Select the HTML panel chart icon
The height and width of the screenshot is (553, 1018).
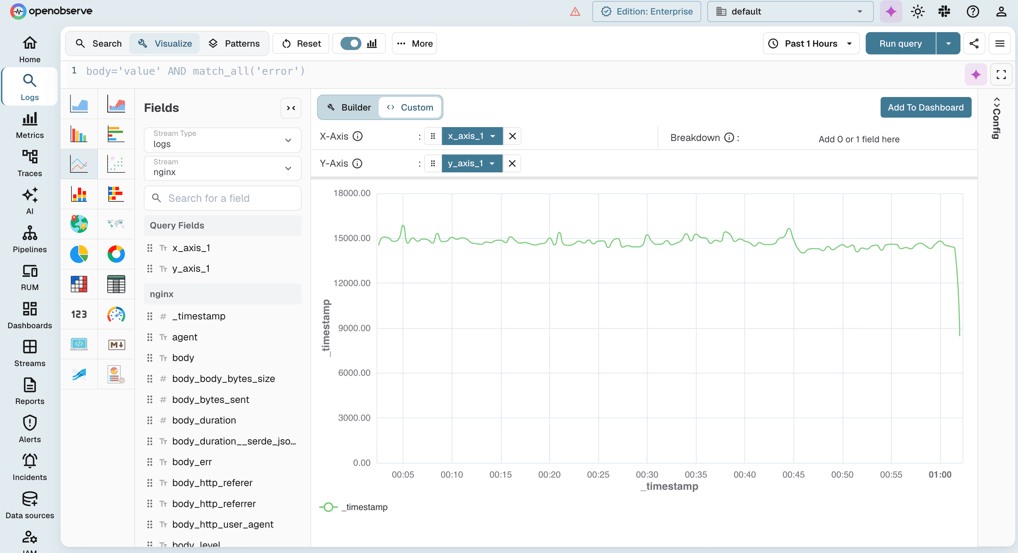click(x=79, y=344)
